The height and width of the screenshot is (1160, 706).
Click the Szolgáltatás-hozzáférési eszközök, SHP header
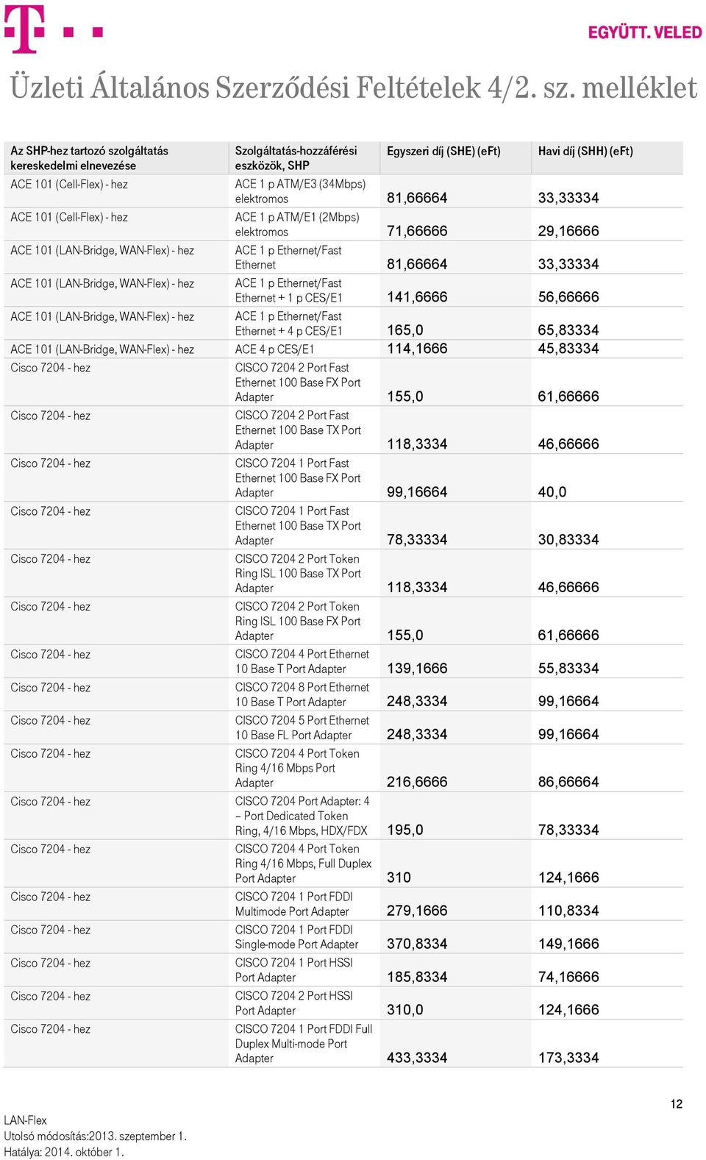(x=296, y=158)
